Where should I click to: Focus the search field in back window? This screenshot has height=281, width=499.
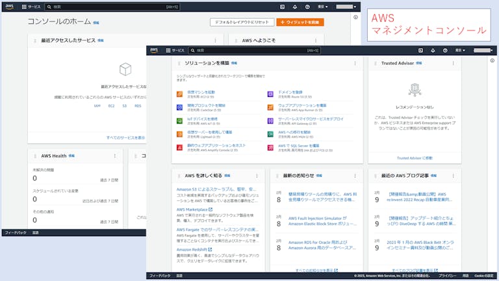(112, 7)
